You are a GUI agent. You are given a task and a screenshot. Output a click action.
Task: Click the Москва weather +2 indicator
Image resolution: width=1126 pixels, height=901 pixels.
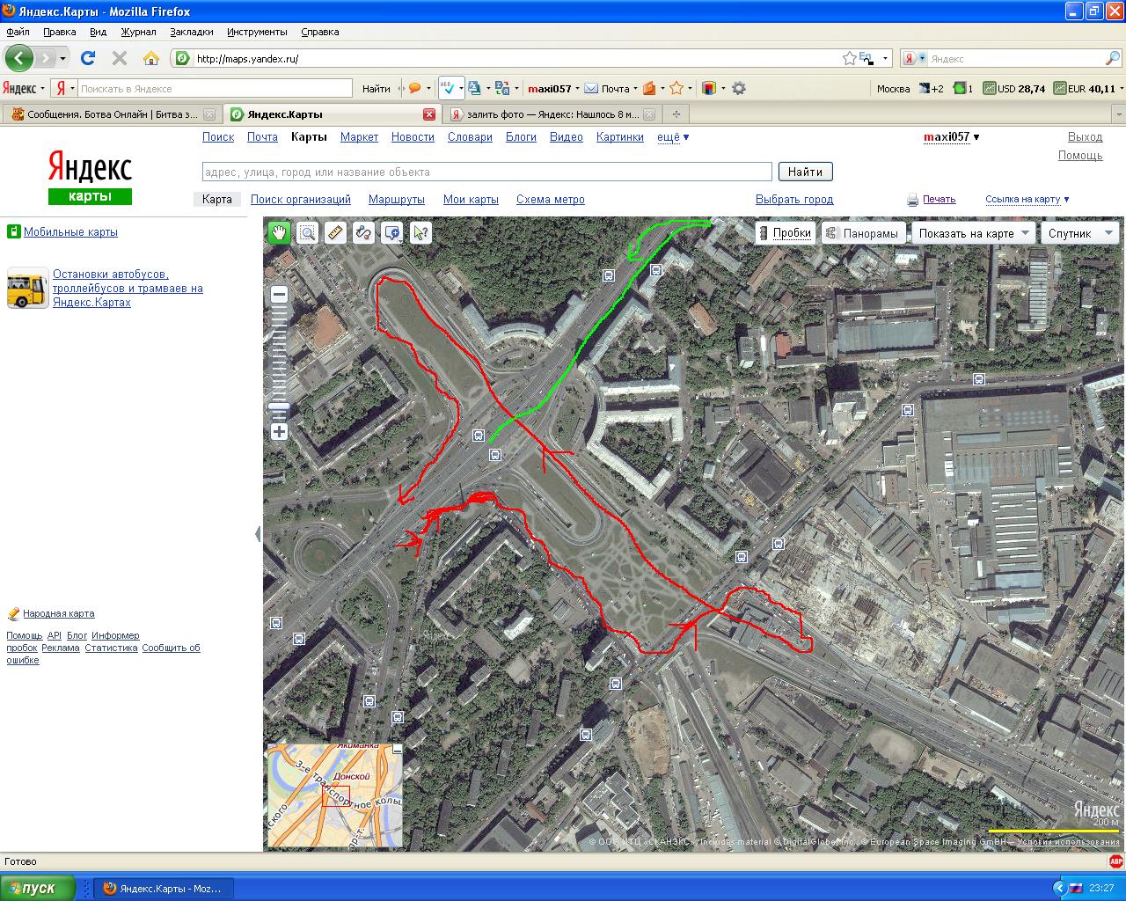910,88
